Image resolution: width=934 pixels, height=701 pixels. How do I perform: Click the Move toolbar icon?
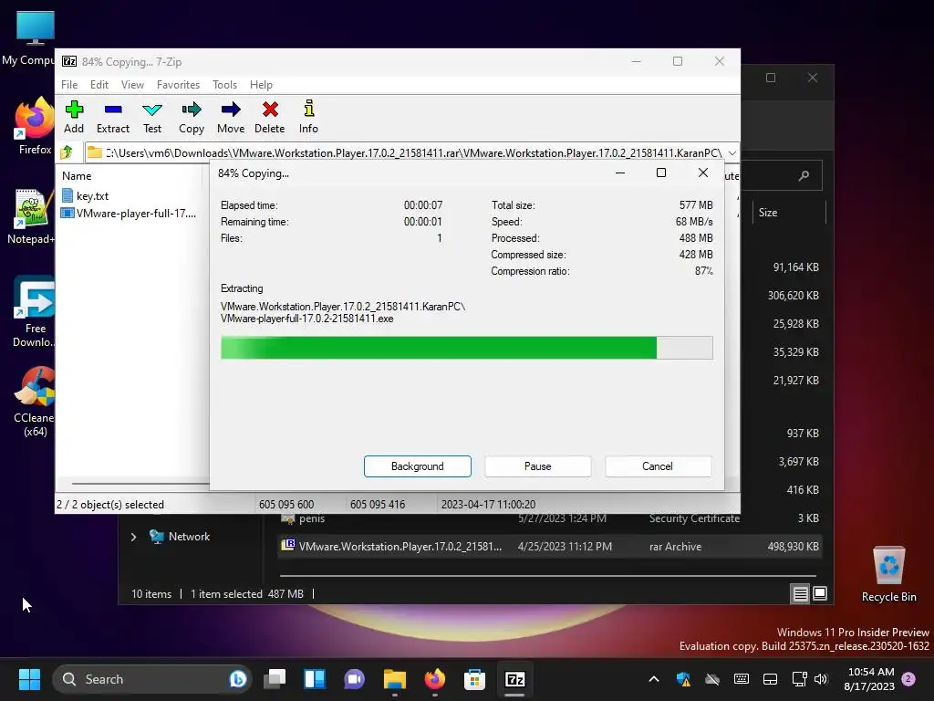[x=231, y=117]
